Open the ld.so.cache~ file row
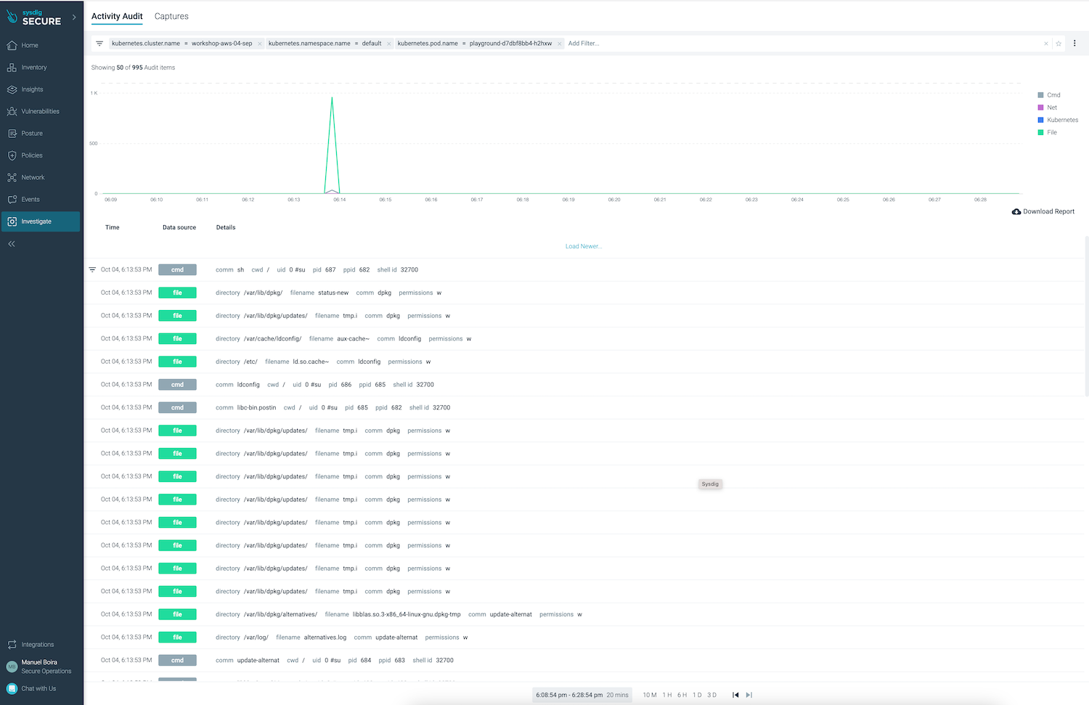Viewport: 1089px width, 705px height. click(584, 362)
